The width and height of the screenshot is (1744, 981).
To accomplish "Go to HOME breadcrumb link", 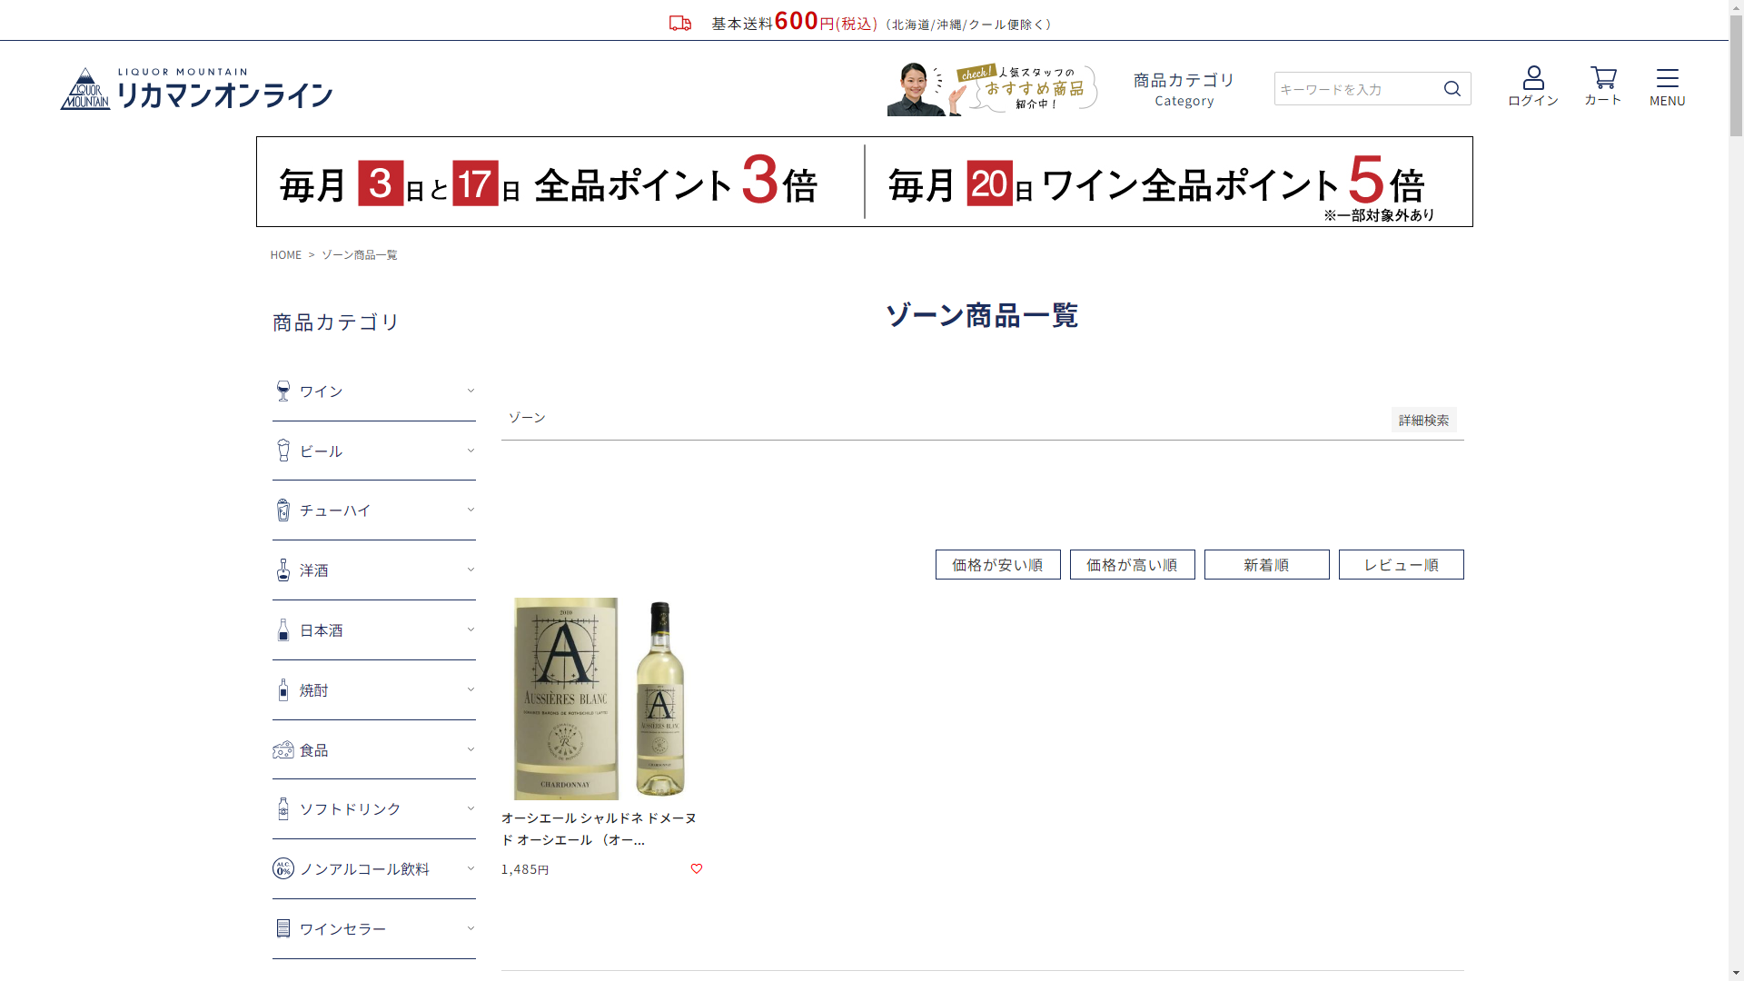I will point(285,255).
